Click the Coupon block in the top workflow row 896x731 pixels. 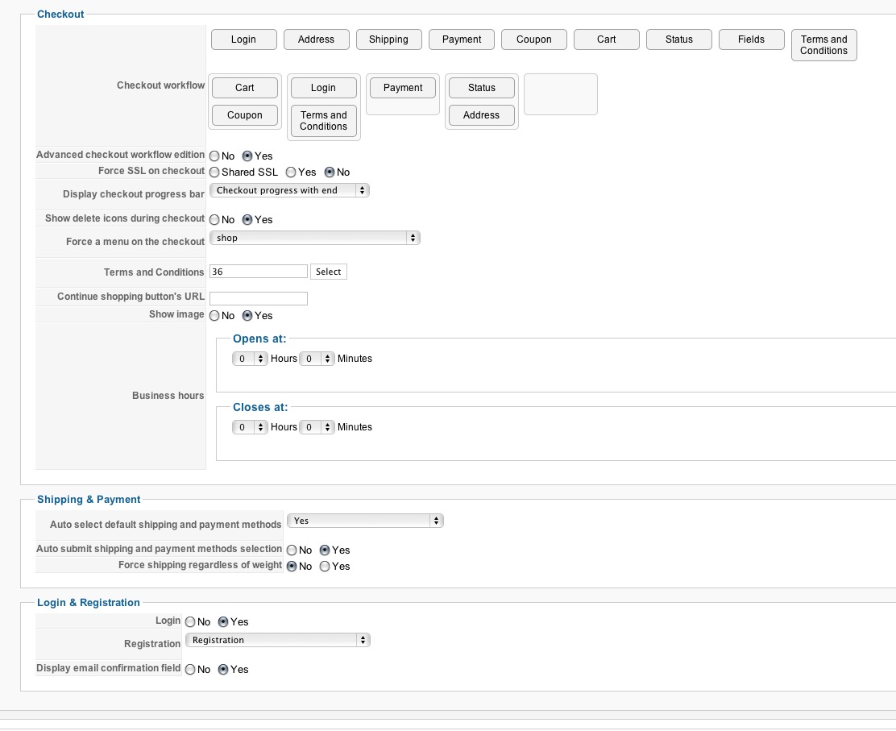534,39
